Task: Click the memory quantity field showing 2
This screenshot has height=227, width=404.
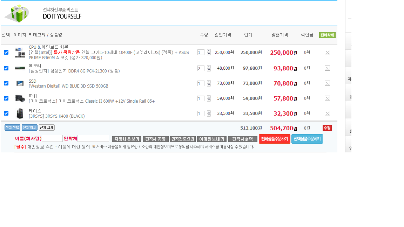Action: pos(201,68)
